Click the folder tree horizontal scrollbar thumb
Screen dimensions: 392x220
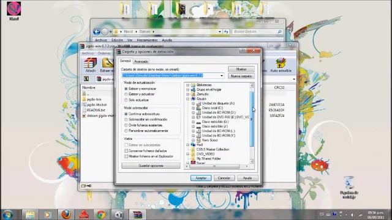(214, 166)
